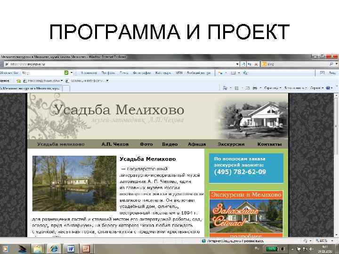Screen dimensions: 339x254
Task: Open the Экскурсии menu item
Action: pos(231,144)
